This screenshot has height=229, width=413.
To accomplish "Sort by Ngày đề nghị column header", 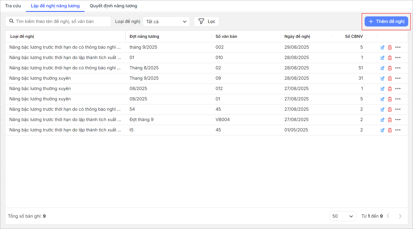I will coord(297,37).
